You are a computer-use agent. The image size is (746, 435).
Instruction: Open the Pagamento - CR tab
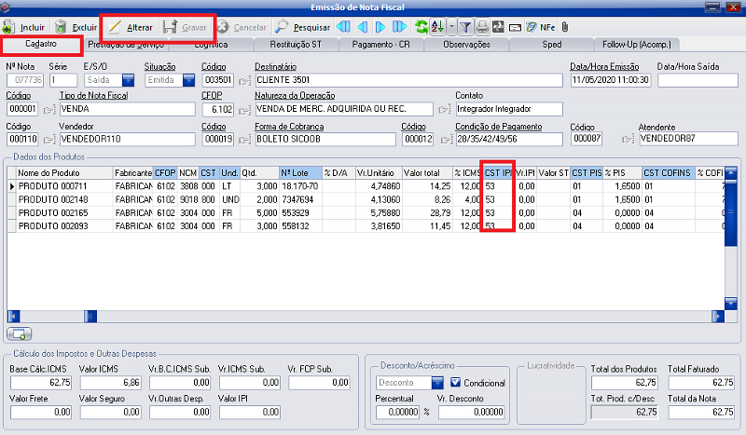tap(380, 44)
